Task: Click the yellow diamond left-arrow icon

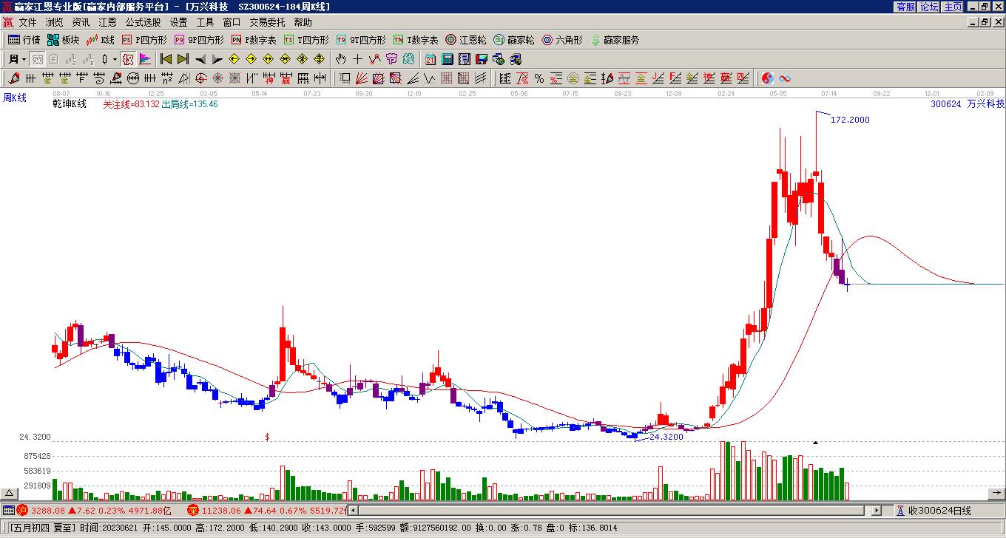Action: click(x=234, y=59)
